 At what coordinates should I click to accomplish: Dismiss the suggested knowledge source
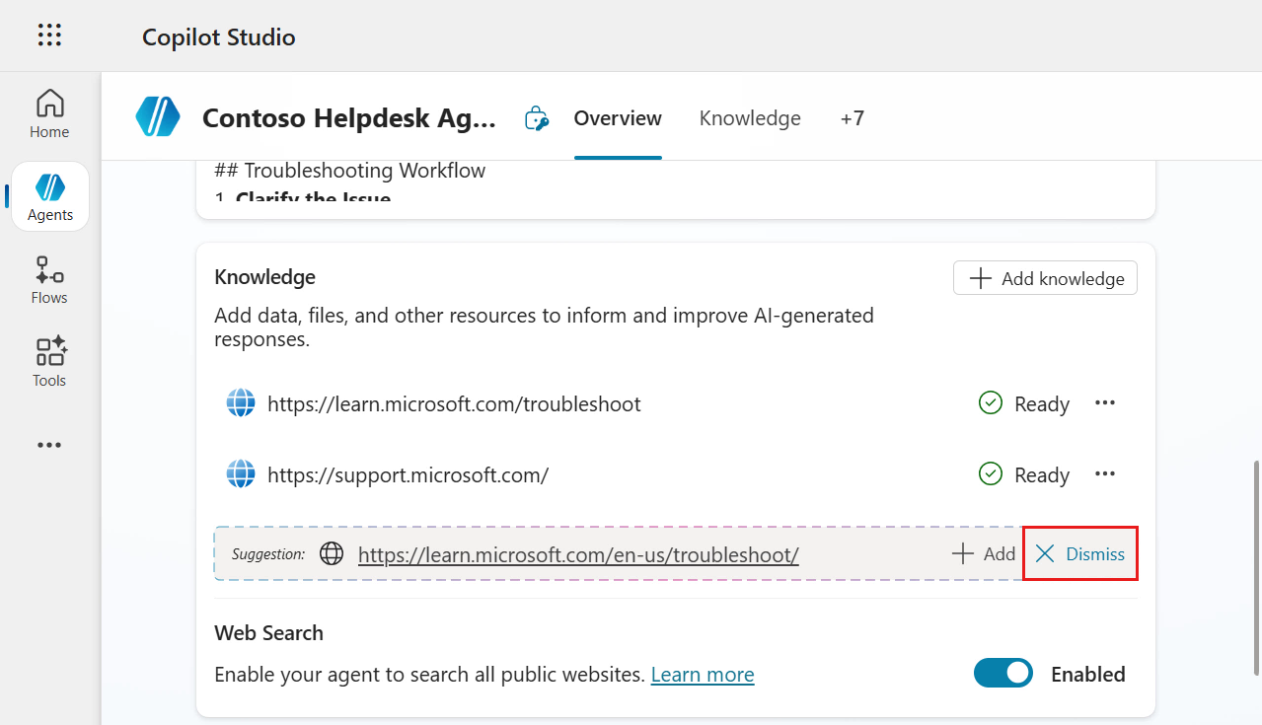[x=1080, y=553]
